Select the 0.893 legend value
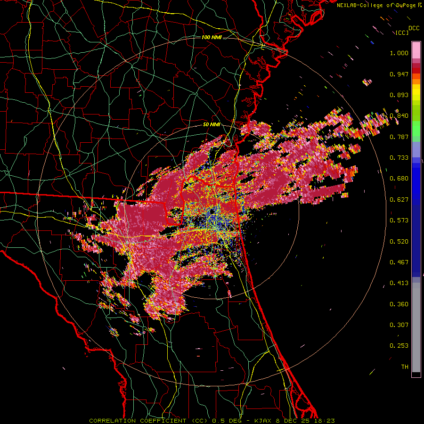Viewport: 424px width, 424px height. (399, 95)
